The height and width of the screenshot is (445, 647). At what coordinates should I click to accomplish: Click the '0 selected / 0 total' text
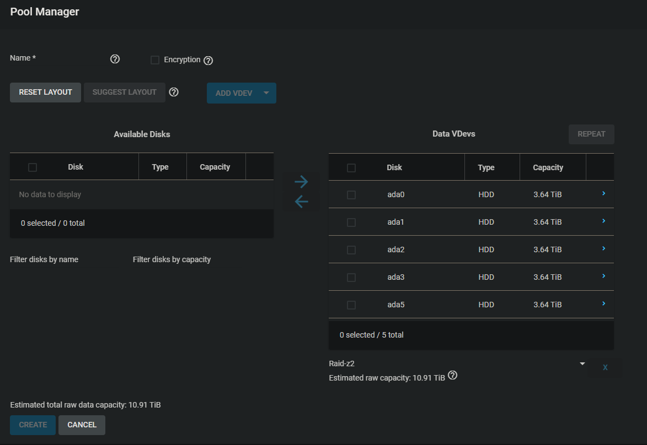click(53, 223)
